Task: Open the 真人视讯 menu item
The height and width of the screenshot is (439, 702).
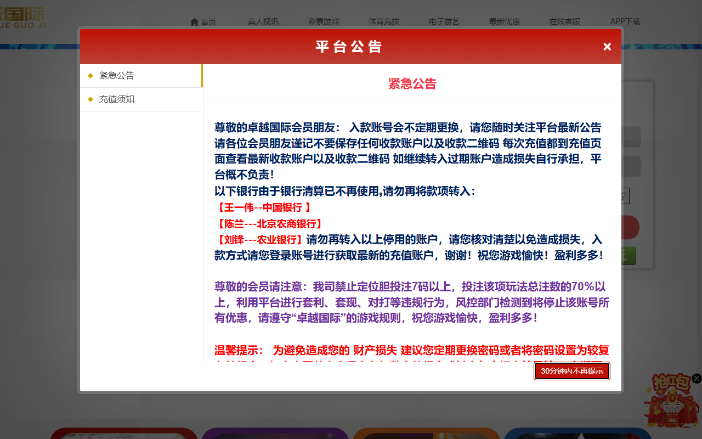Action: click(263, 22)
